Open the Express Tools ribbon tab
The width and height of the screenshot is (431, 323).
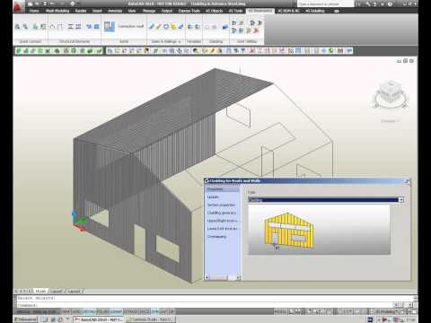(x=189, y=11)
